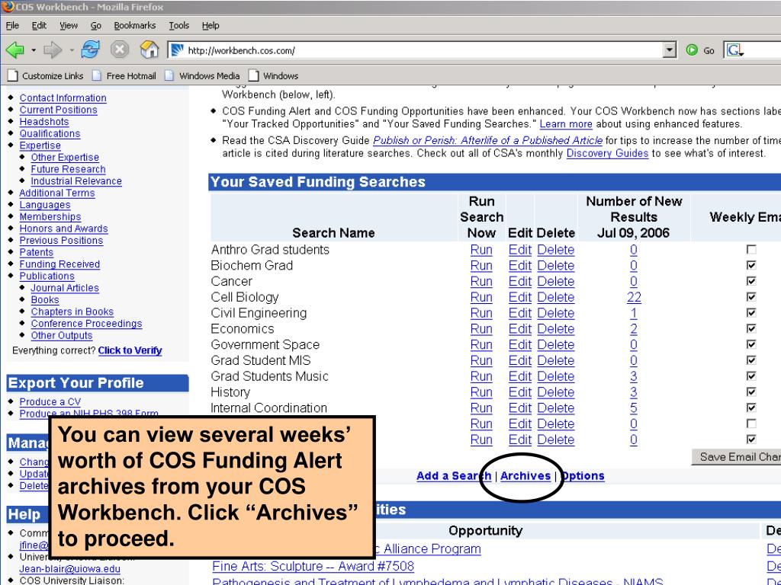The height and width of the screenshot is (585, 781).
Task: Open the Tools menu
Action: 178,25
